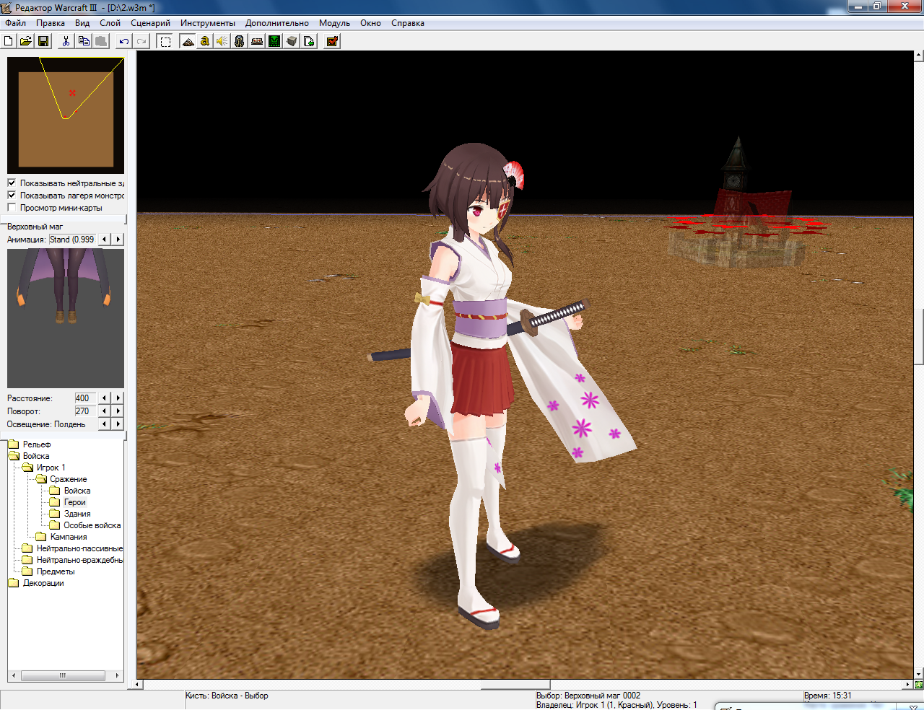Open the Trigger editor letter 'a' icon
The height and width of the screenshot is (710, 924).
click(x=205, y=41)
